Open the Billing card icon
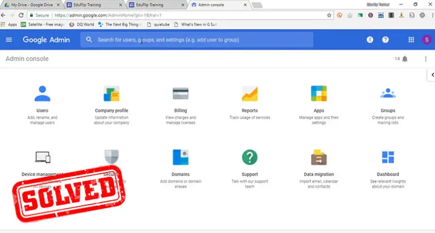This screenshot has height=233, width=435. click(x=181, y=94)
